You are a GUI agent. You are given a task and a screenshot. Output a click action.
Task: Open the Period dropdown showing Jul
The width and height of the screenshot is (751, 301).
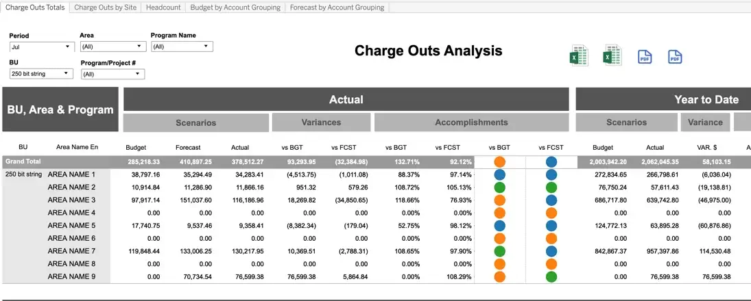click(42, 47)
